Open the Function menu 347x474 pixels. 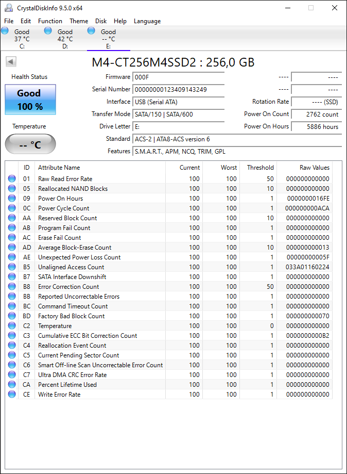[50, 21]
